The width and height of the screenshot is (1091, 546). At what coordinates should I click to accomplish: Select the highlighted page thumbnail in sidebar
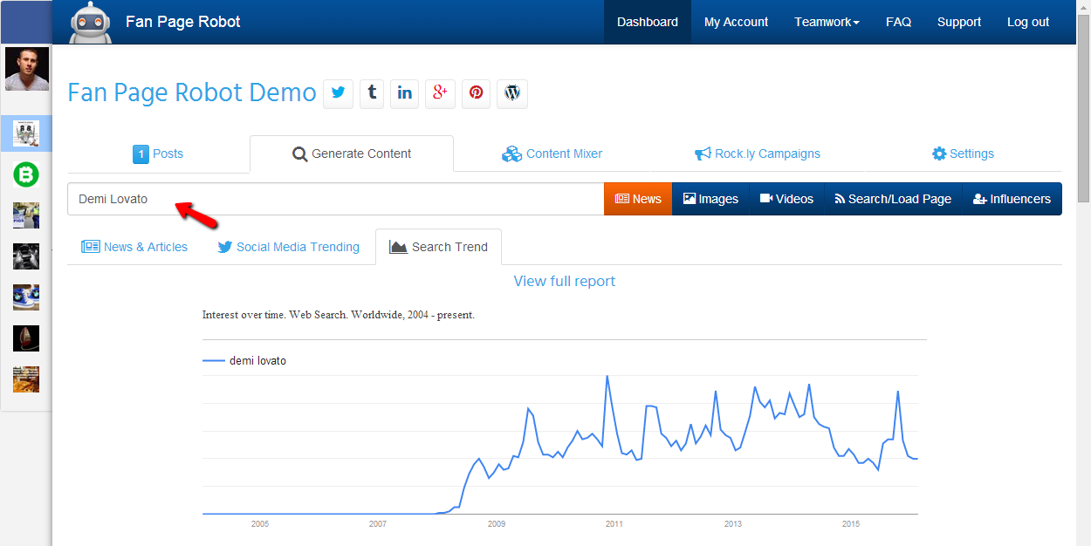point(26,133)
